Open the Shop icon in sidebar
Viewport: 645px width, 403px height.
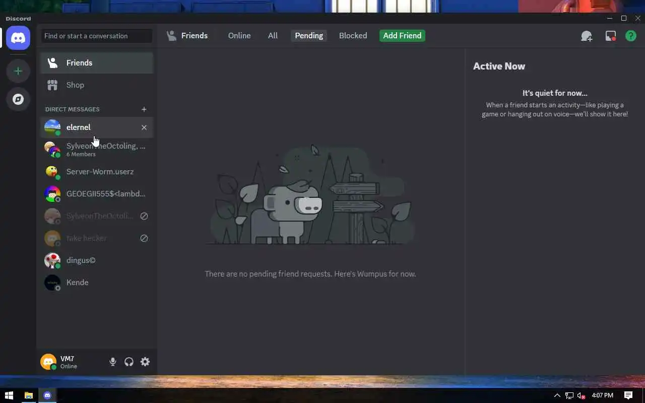click(52, 85)
